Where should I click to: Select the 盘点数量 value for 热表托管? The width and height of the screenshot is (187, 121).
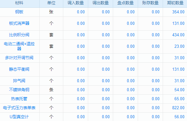coord(131,99)
